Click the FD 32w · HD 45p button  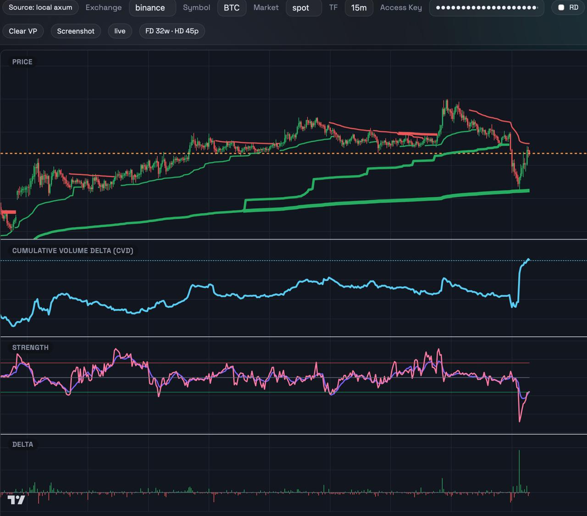coord(172,31)
